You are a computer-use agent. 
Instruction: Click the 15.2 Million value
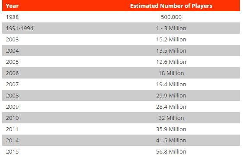coord(171,39)
